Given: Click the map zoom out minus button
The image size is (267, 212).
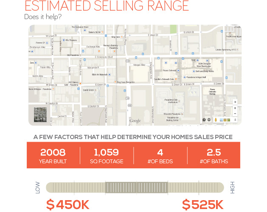Looking at the screenshot, I should [235, 114].
